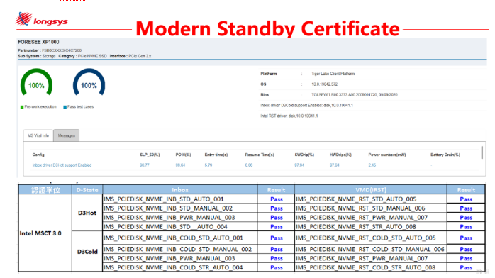Click the Resume Time(s) column header
The width and height of the screenshot is (495, 278).
260,155
